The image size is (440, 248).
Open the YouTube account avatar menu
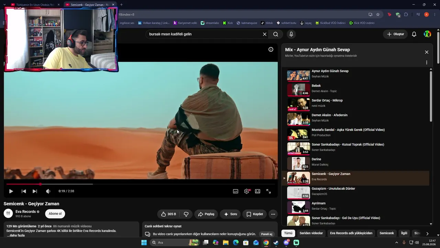tap(427, 34)
